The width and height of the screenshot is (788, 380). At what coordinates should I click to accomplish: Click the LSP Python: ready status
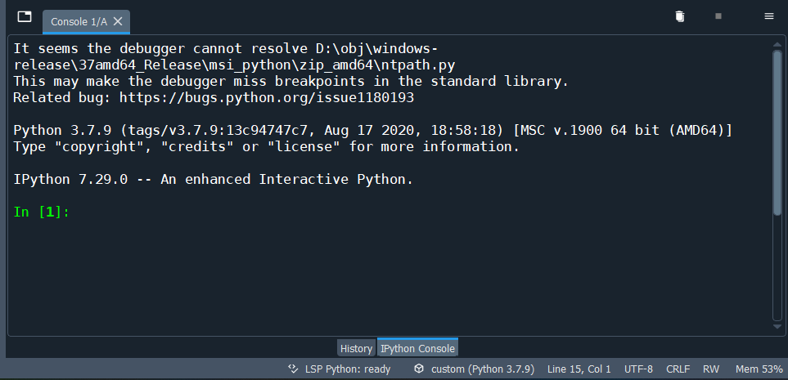coord(348,369)
